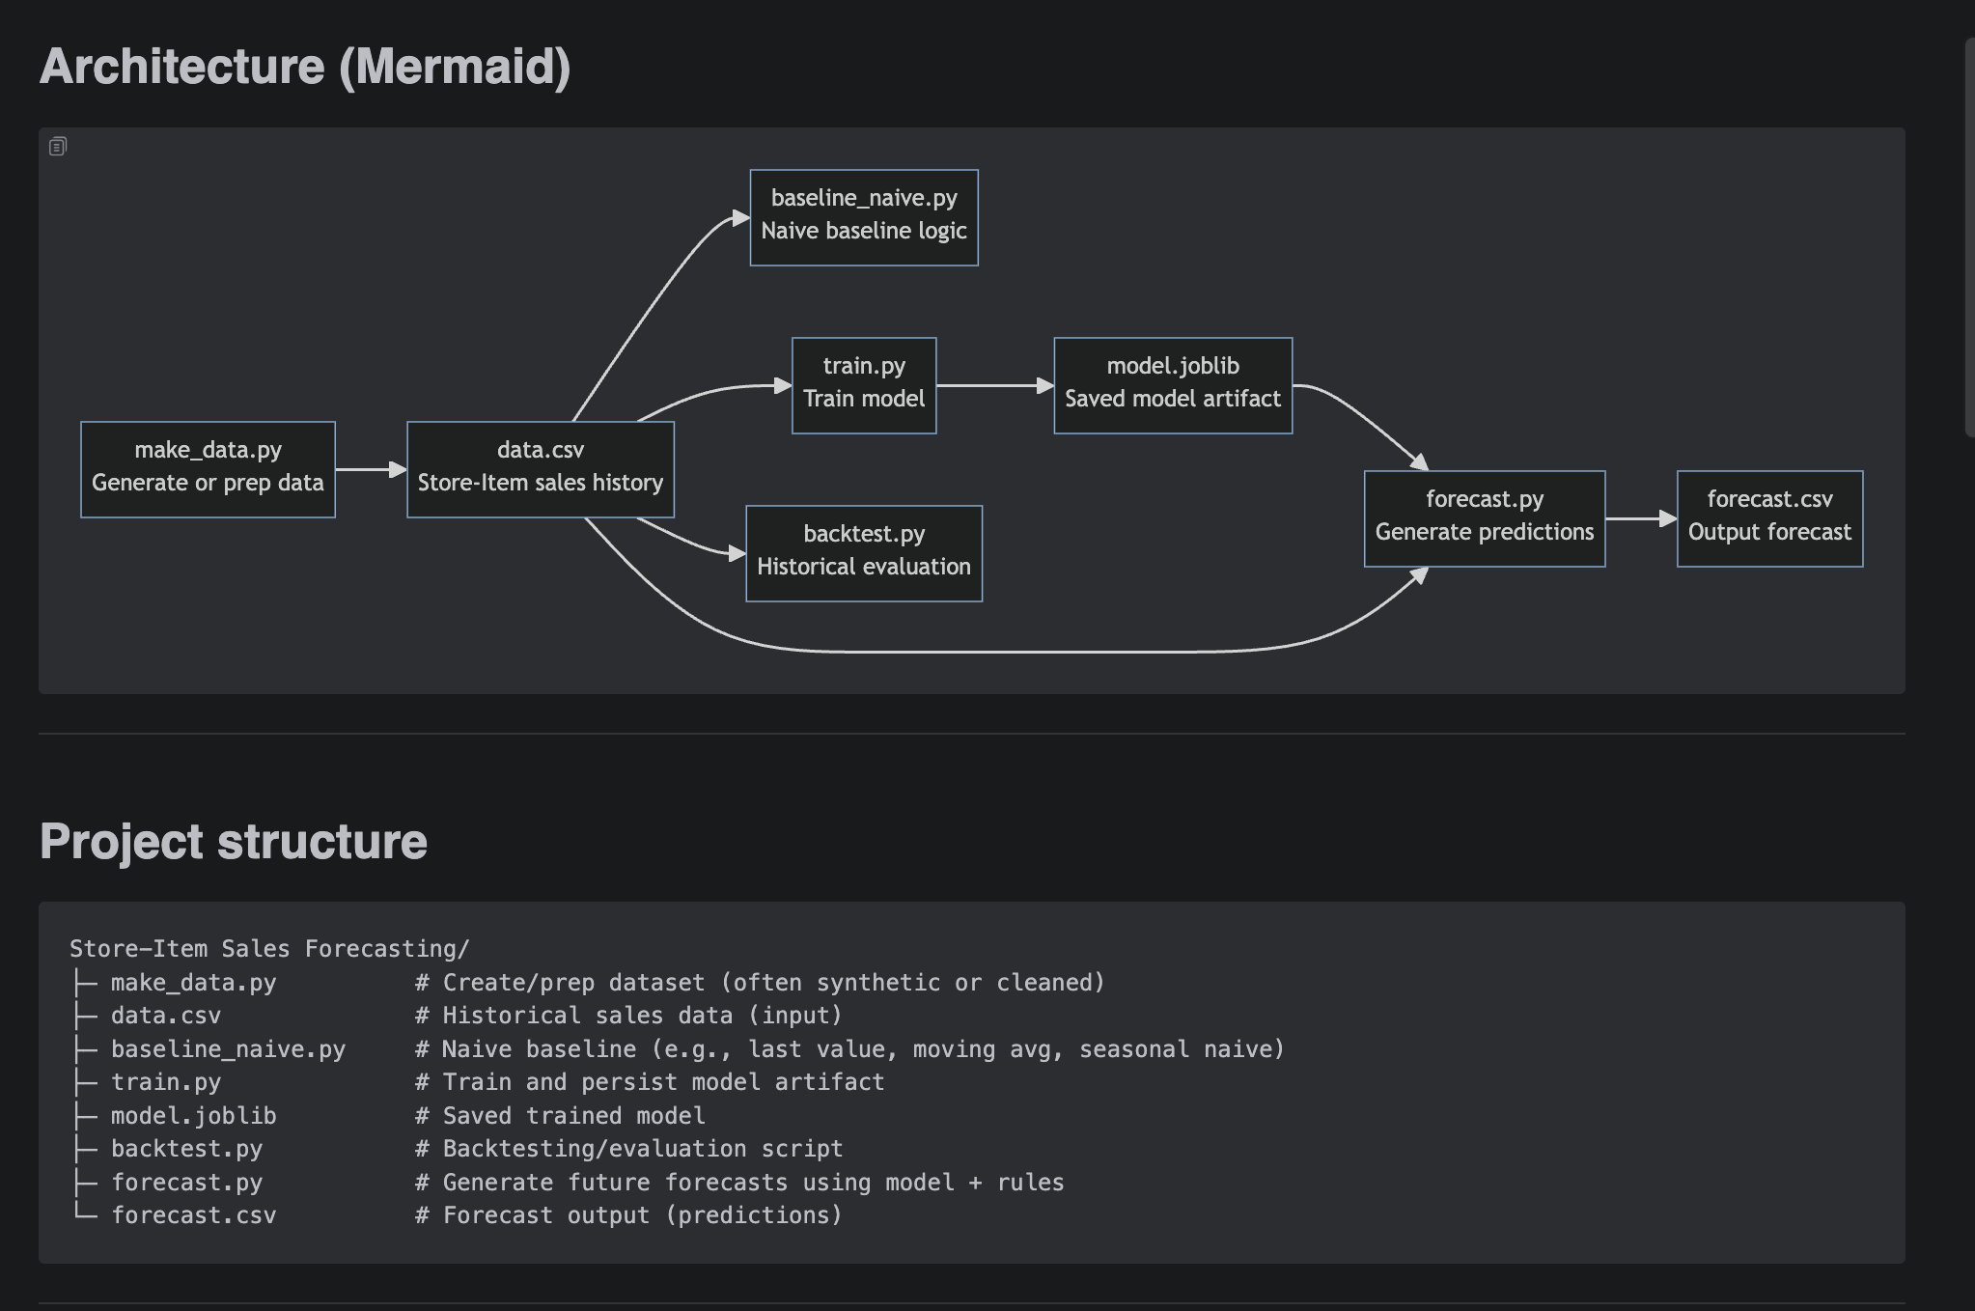This screenshot has height=1311, width=1975.
Task: Click baseline_naive.py entry in project structure
Action: click(x=229, y=1048)
